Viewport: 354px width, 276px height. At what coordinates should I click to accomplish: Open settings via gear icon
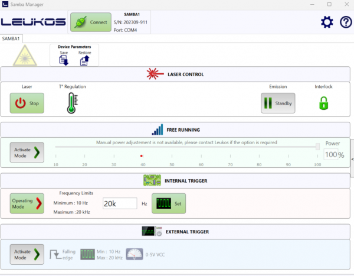click(x=327, y=22)
